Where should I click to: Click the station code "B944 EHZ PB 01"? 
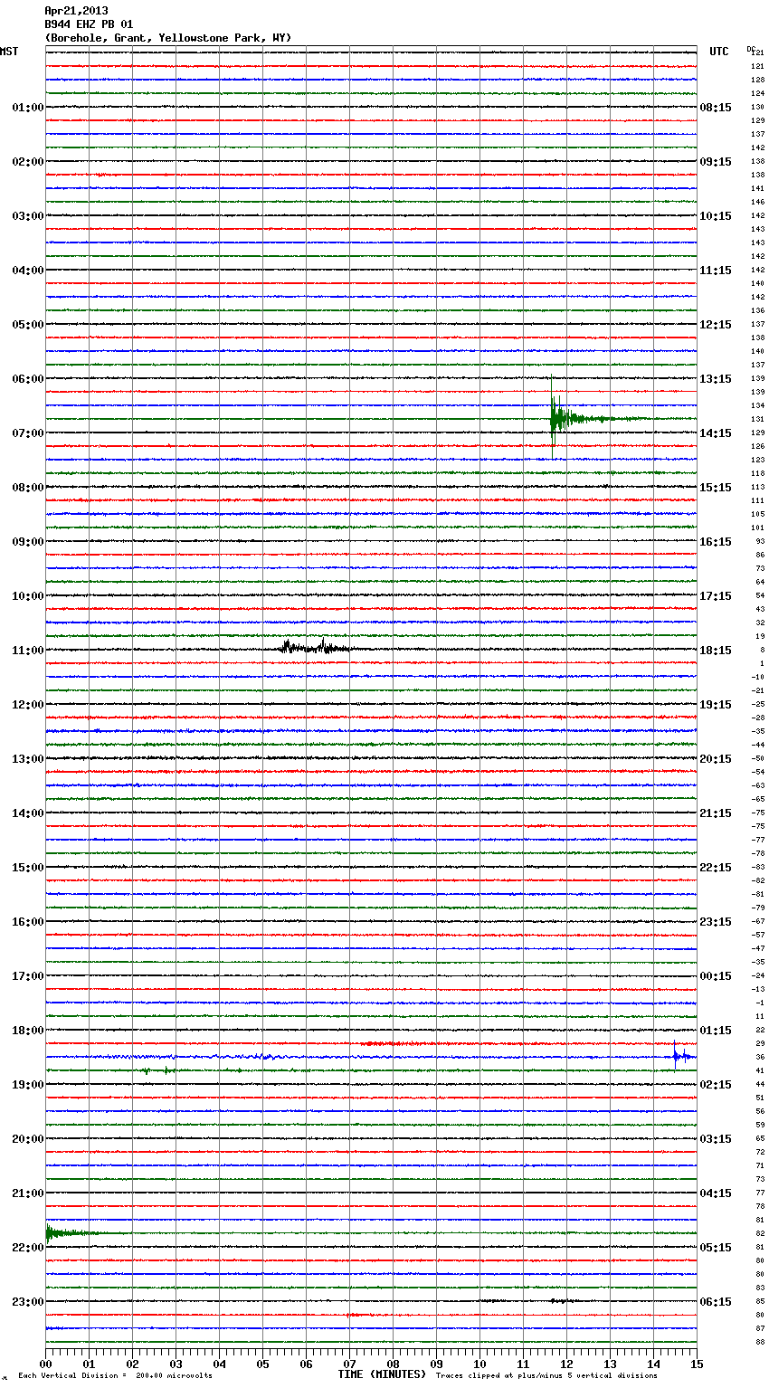click(89, 24)
